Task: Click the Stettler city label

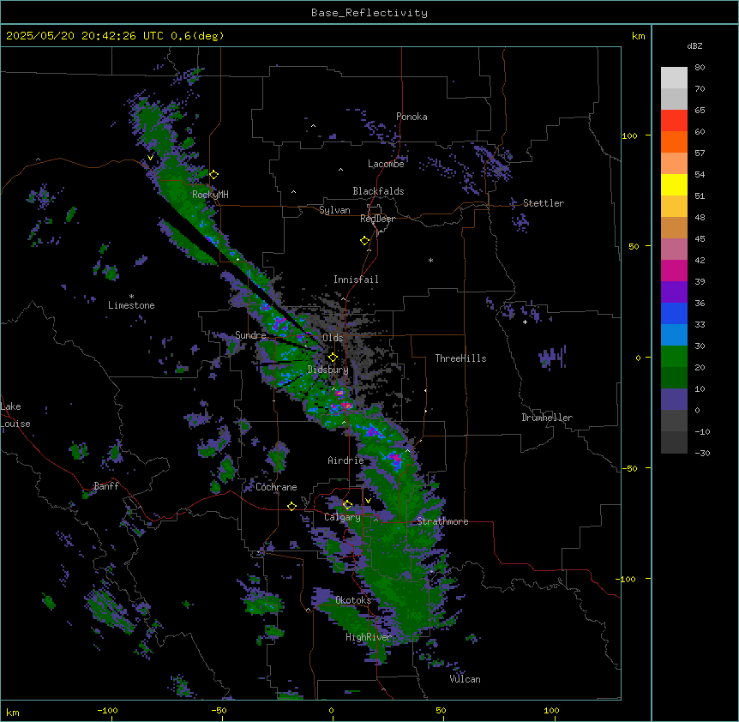Action: pos(544,203)
